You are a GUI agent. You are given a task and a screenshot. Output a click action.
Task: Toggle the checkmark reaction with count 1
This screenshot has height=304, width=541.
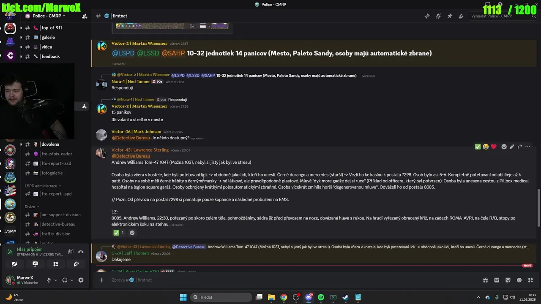click(118, 233)
